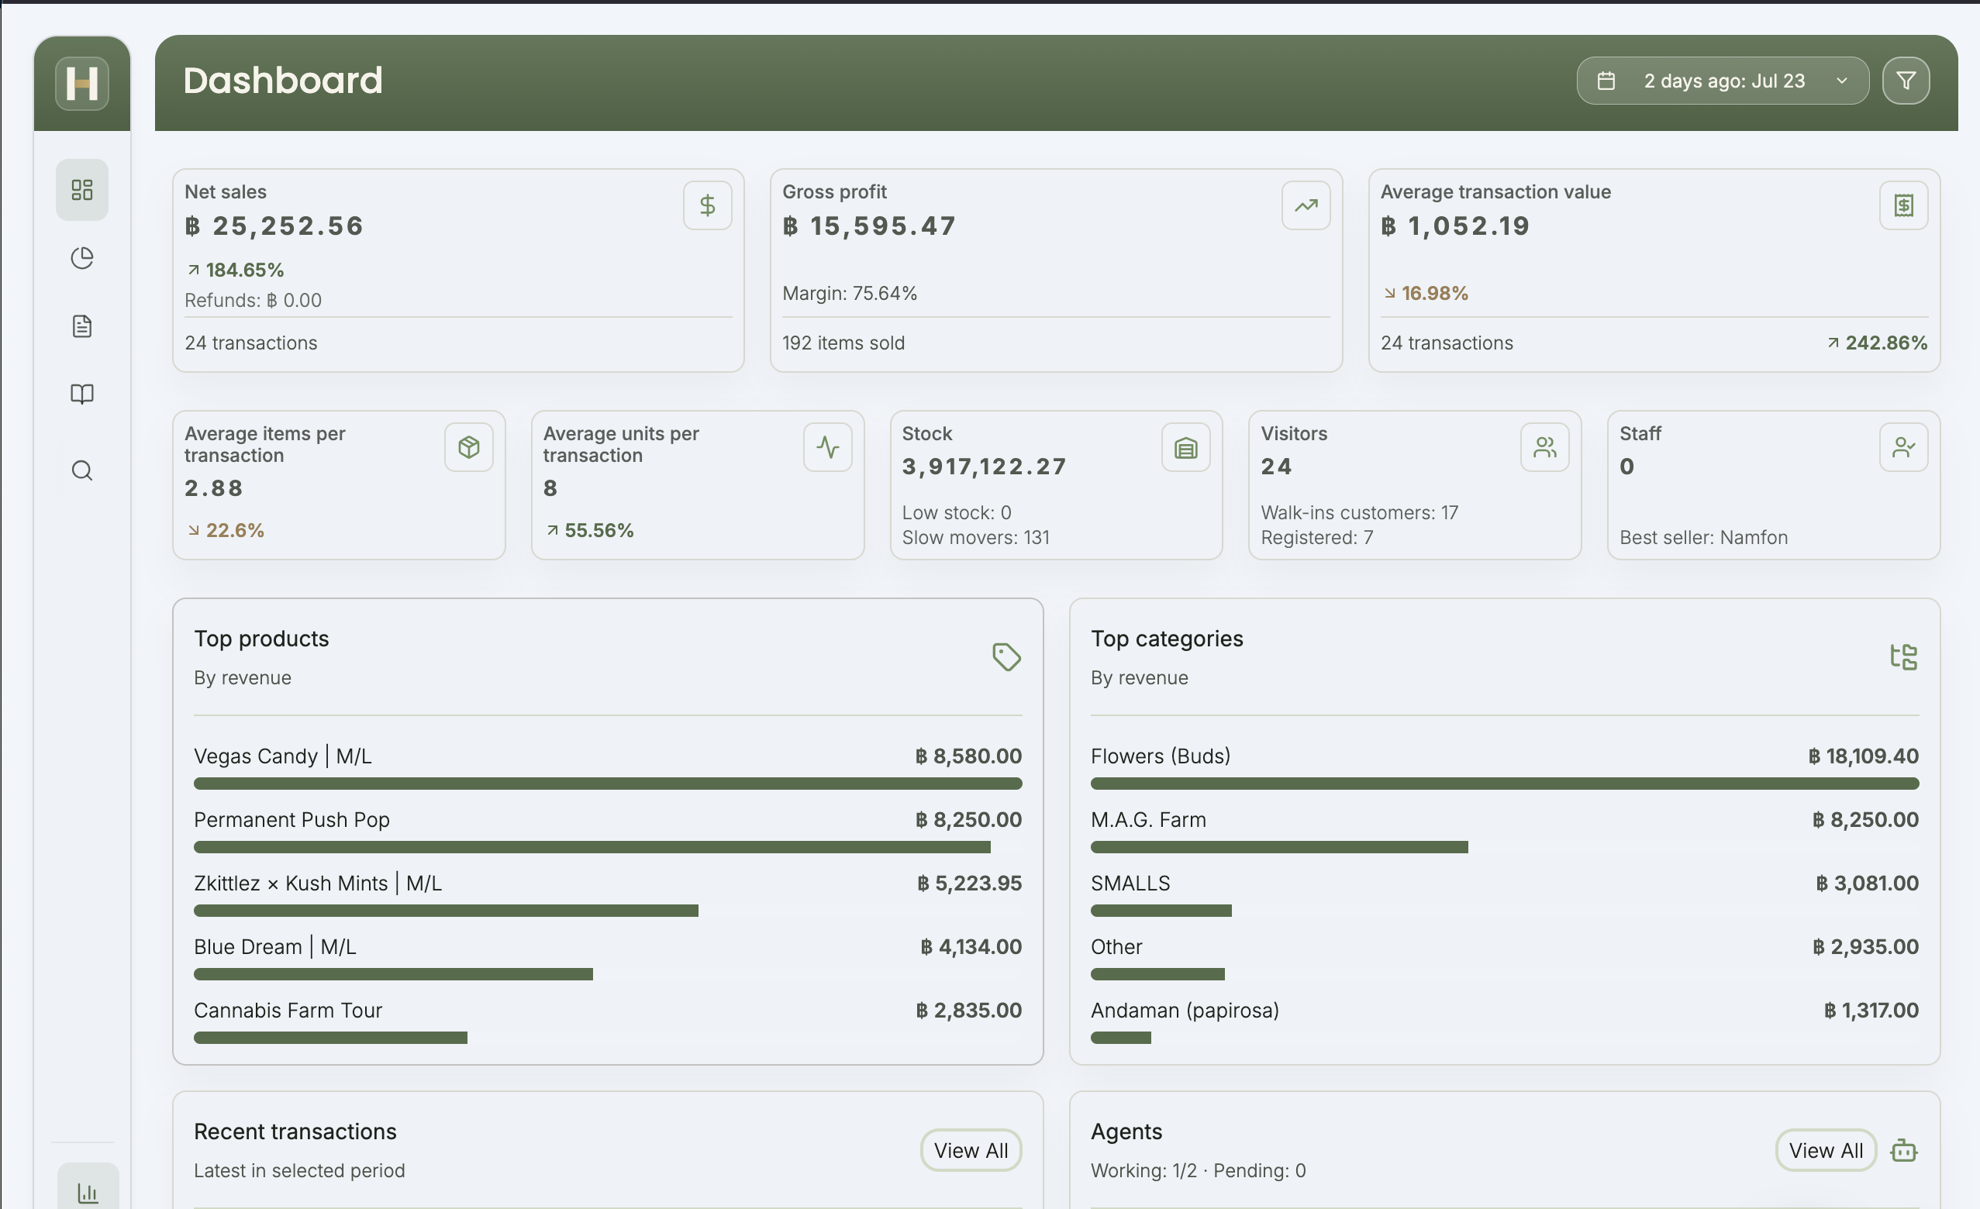Click the Vegas Candy | M/L revenue bar
Viewport: 1980px width, 1209px height.
[x=608, y=784]
